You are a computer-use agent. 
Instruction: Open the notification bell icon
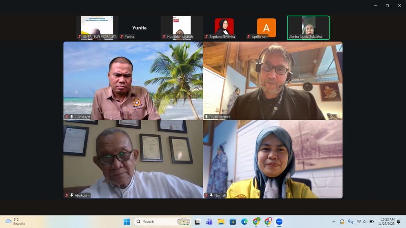tap(399, 221)
